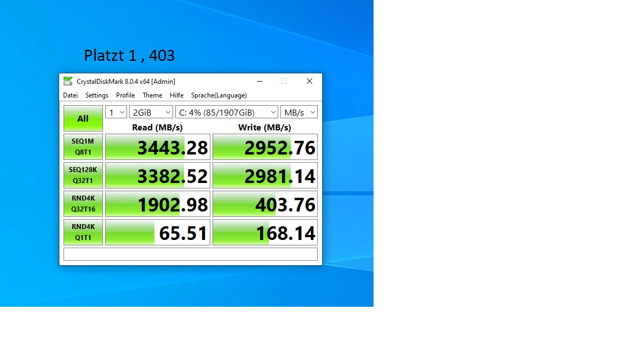Open the Hilfe menu
Image resolution: width=631 pixels, height=355 pixels.
point(177,95)
